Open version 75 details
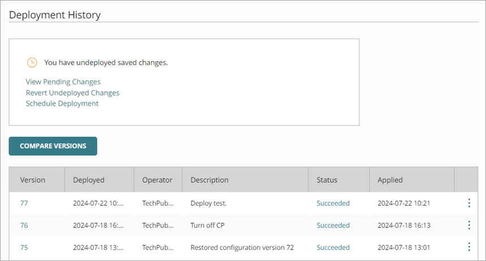Viewport: 486px width, 261px height. 24,247
